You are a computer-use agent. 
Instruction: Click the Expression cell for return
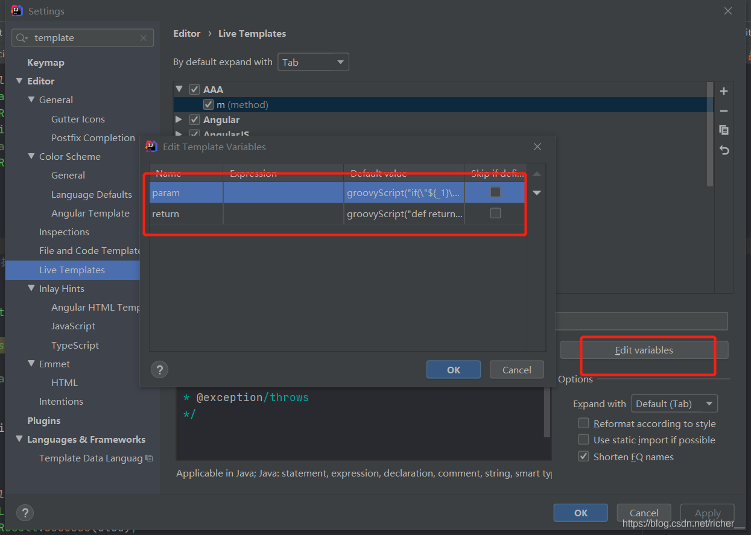pos(284,214)
